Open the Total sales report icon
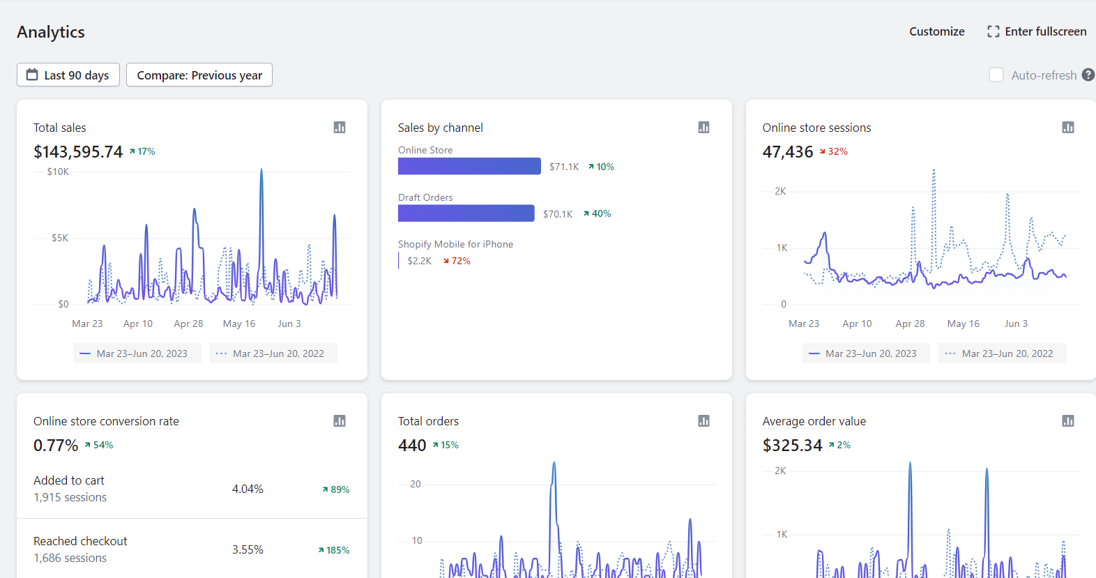1096x578 pixels. point(340,128)
